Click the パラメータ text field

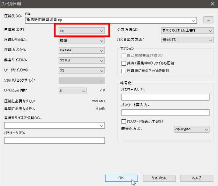[54, 141]
